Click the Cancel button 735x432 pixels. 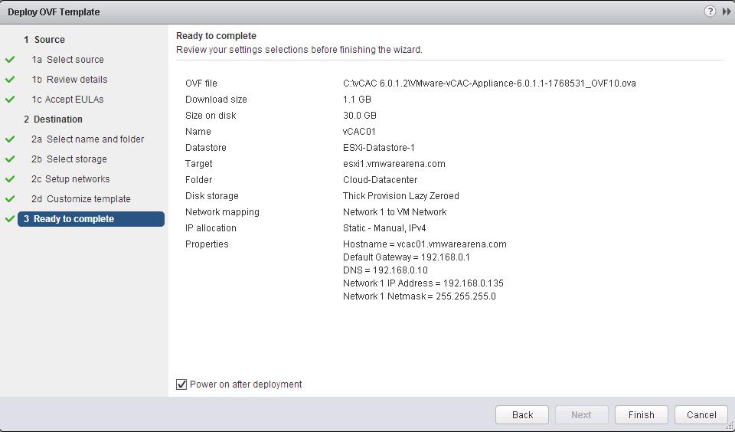coord(701,414)
